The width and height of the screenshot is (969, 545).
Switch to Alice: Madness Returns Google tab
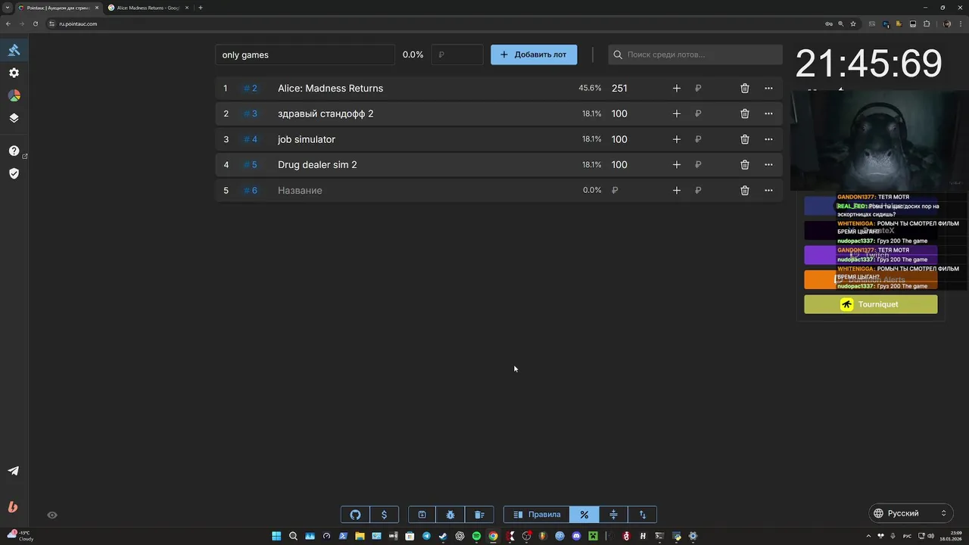pyautogui.click(x=148, y=8)
